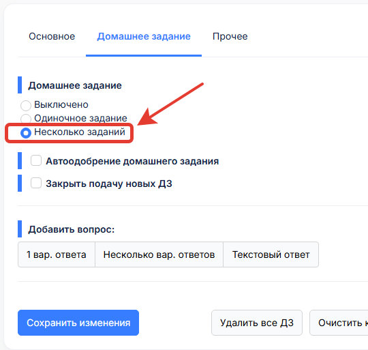Click the Сохранить изменения button

(x=78, y=323)
